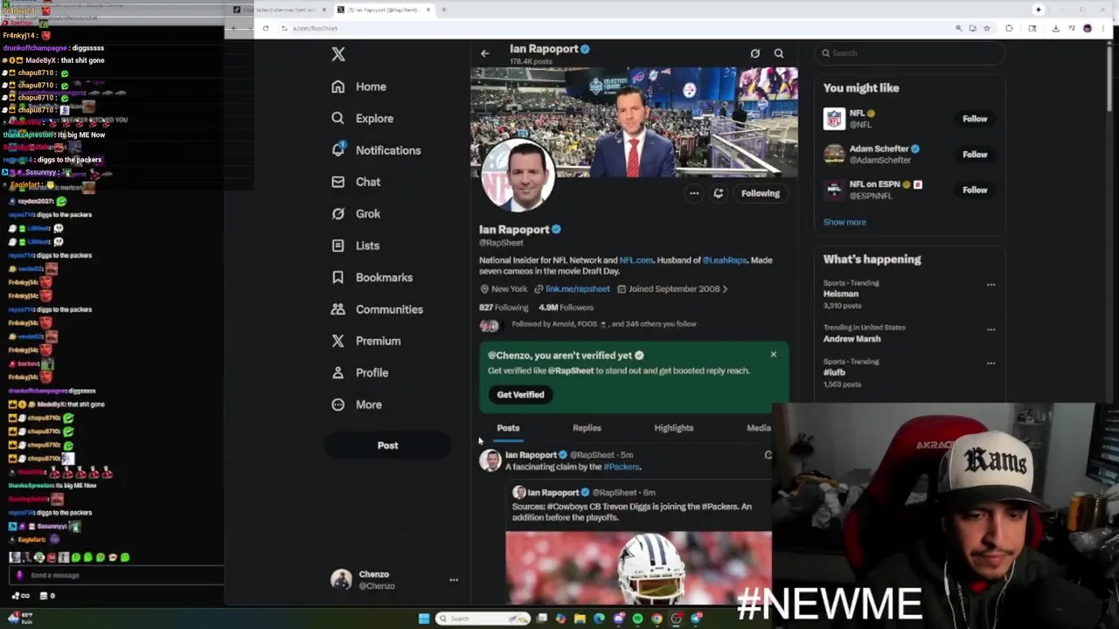
Task: Open Spotify from the taskbar
Action: pos(638,619)
